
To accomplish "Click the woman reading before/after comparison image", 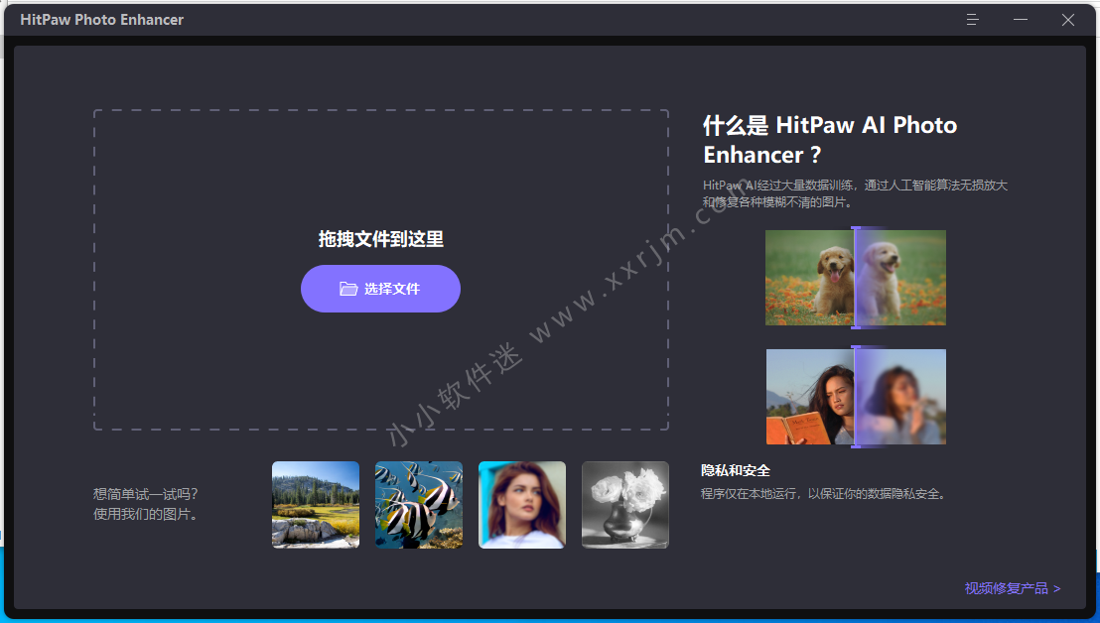I will pyautogui.click(x=855, y=397).
